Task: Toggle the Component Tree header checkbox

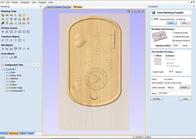Action: [x=2, y=65]
